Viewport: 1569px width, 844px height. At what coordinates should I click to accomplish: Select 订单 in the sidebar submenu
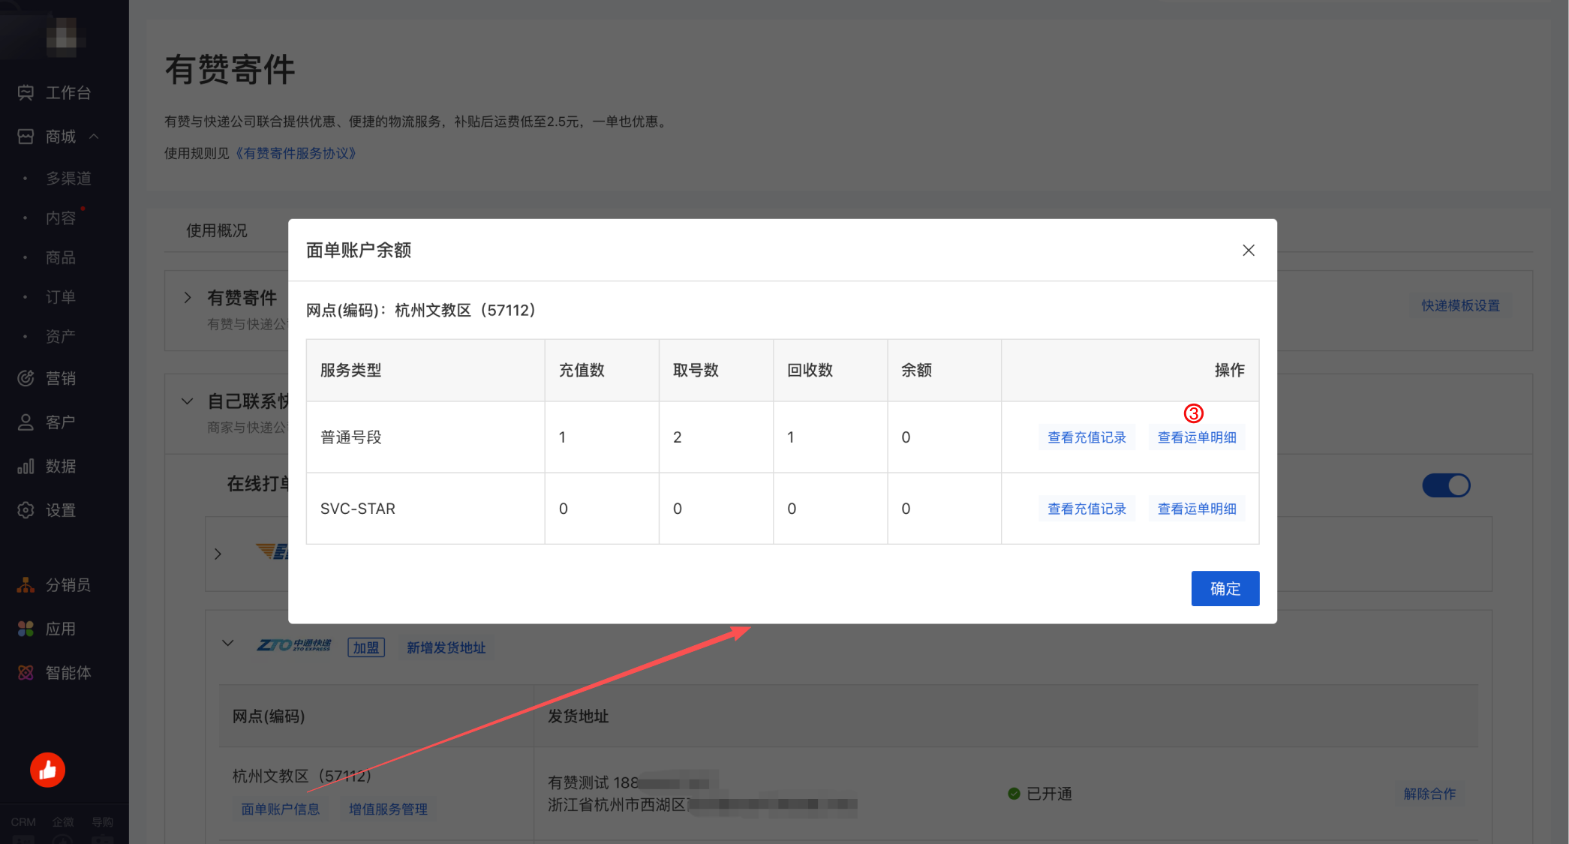(x=60, y=297)
